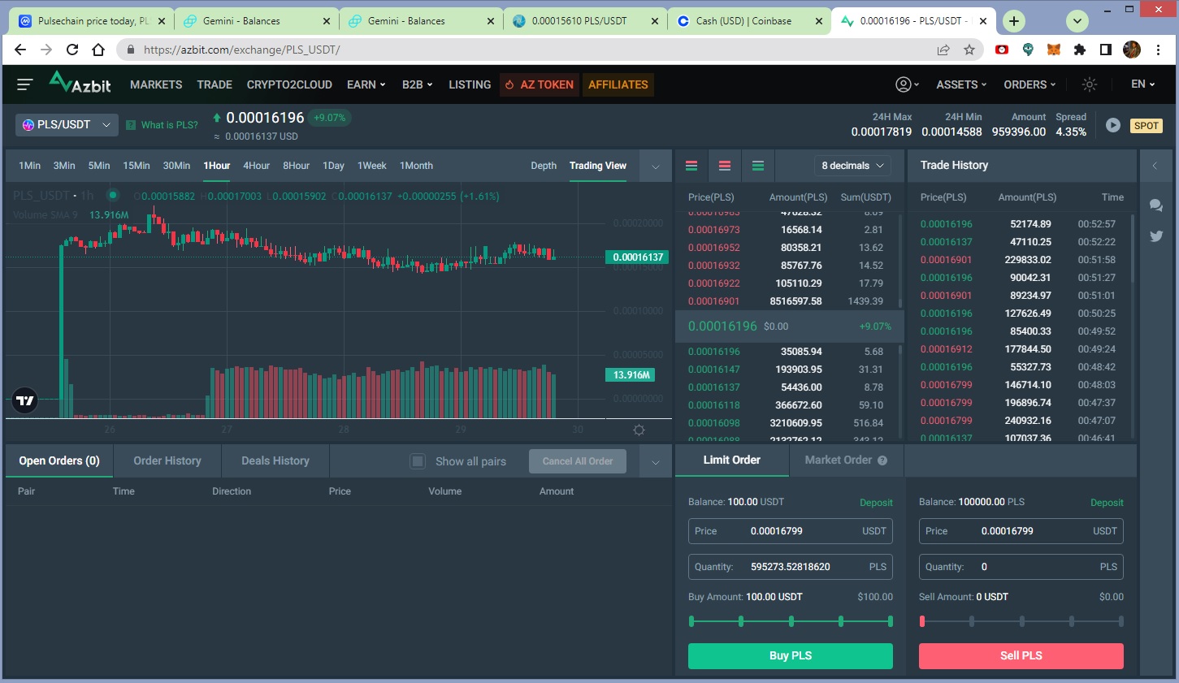Click sell amount slider start handle
1179x683 pixels.
tap(922, 621)
